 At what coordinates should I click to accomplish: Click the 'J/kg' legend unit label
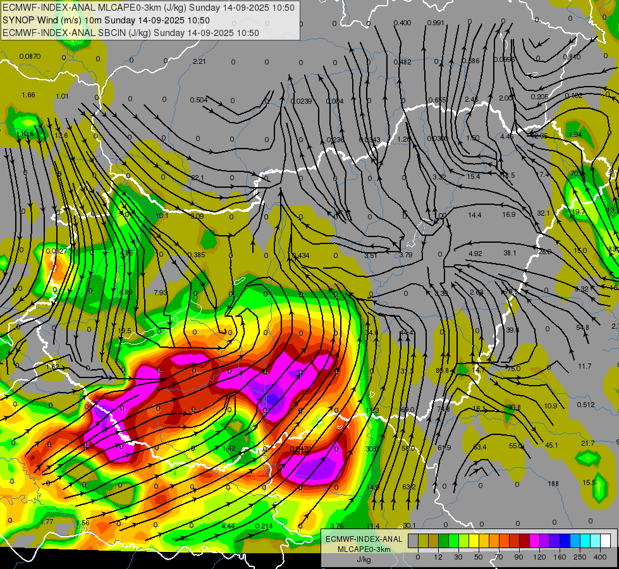coord(364,560)
